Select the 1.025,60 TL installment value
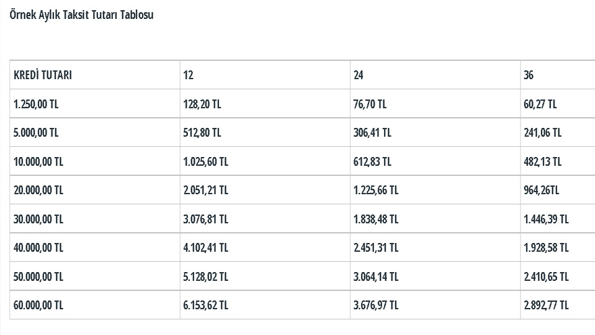The height and width of the screenshot is (335, 595). (x=206, y=162)
